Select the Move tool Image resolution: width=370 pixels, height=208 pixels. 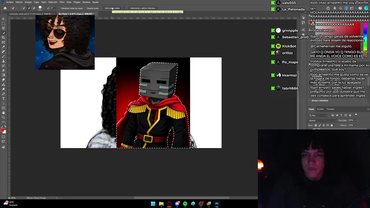click(3, 19)
